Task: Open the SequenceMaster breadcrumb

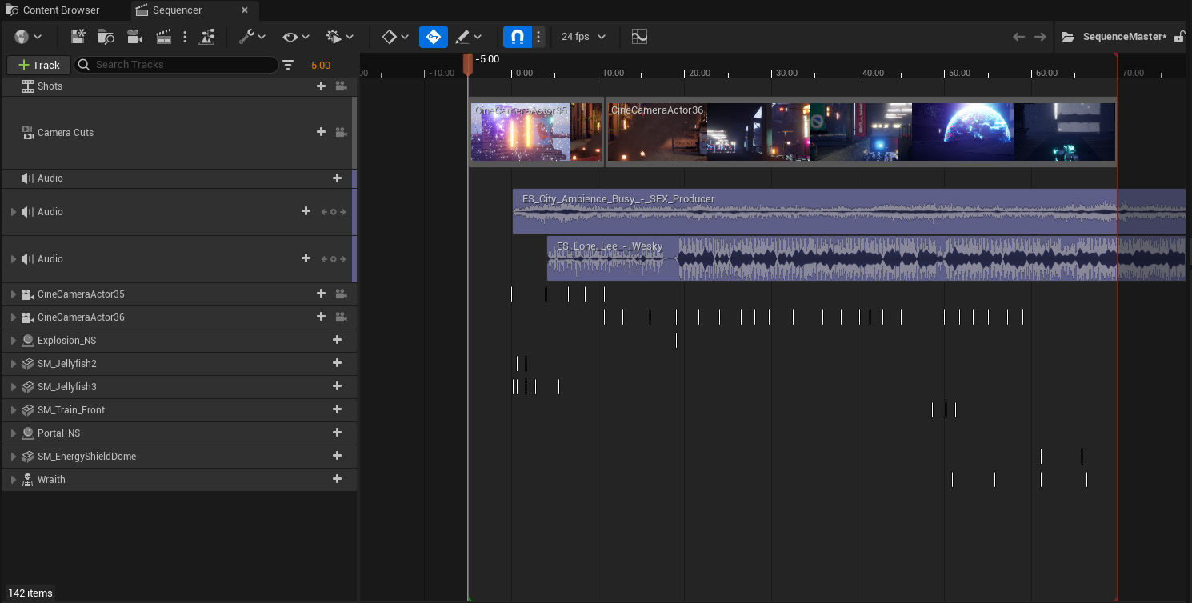Action: [x=1123, y=37]
